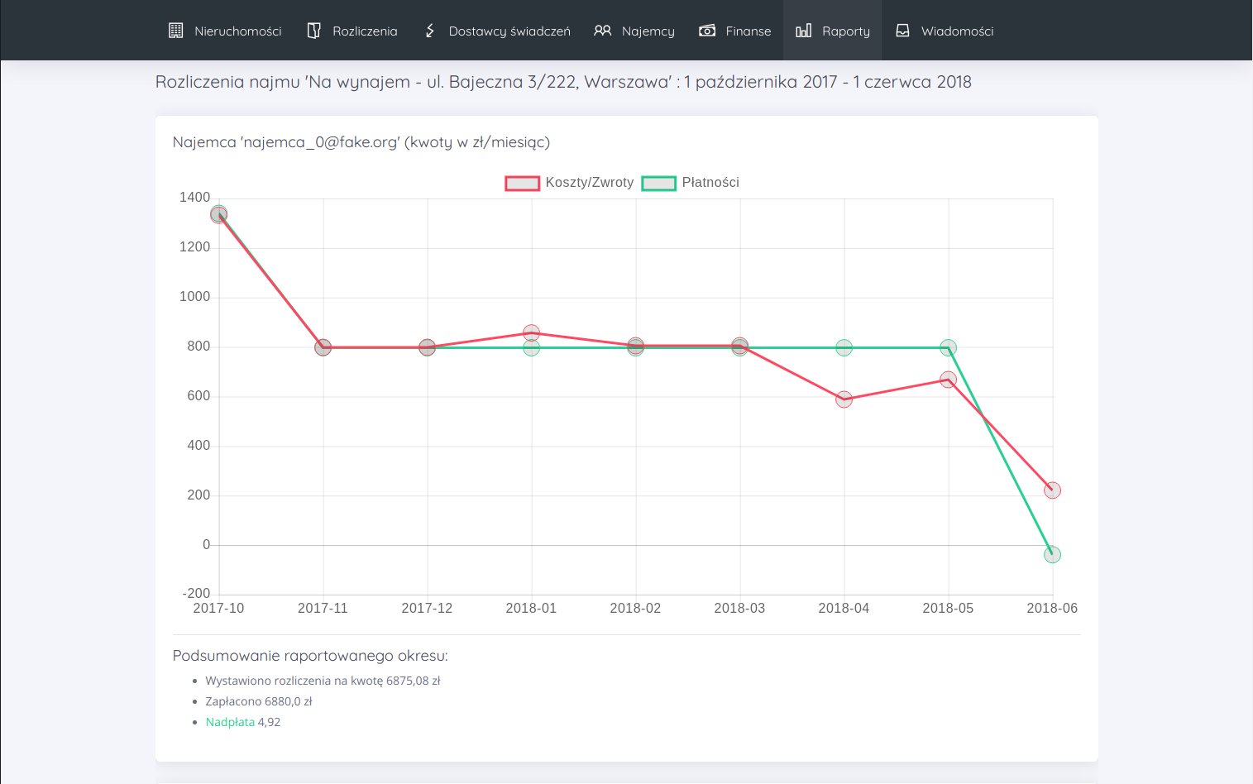
Task: Click the Nieruchomości building icon
Action: point(175,31)
